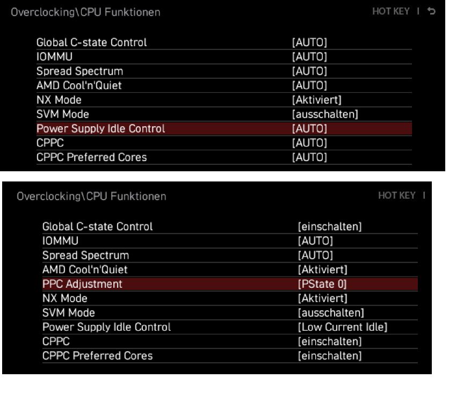The height and width of the screenshot is (393, 449).
Task: Click the back arrow icon in top panel
Action: click(431, 11)
